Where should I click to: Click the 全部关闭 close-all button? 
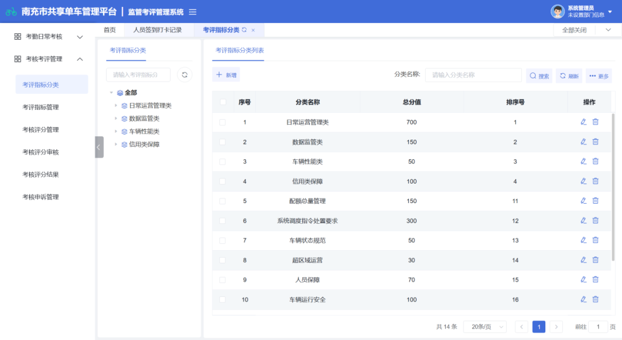click(x=574, y=30)
